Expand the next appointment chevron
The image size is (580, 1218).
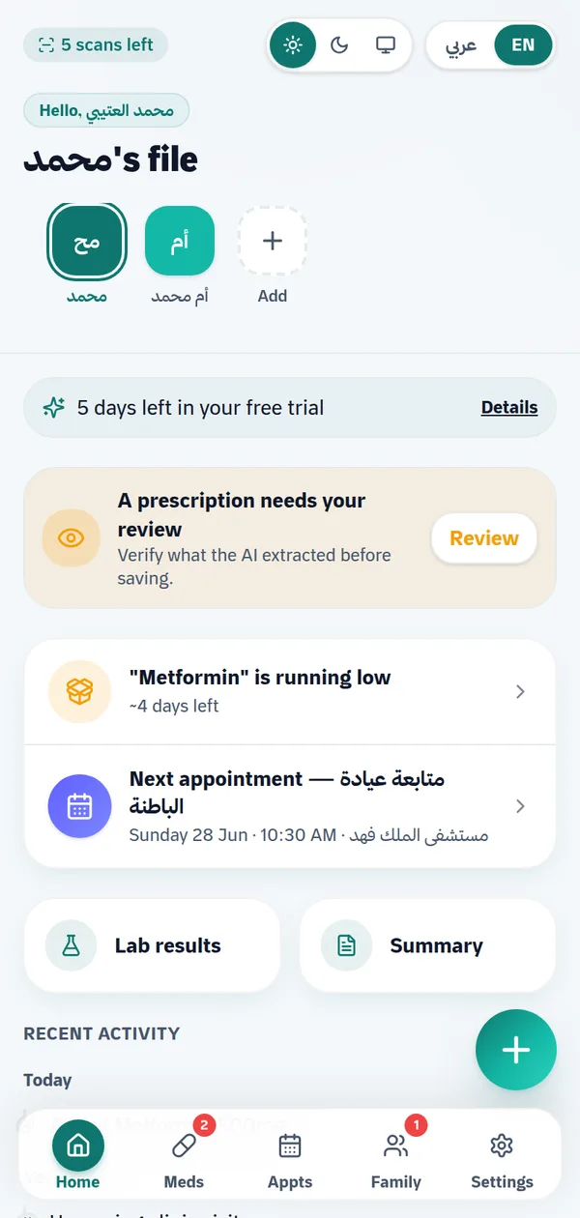[x=520, y=806]
